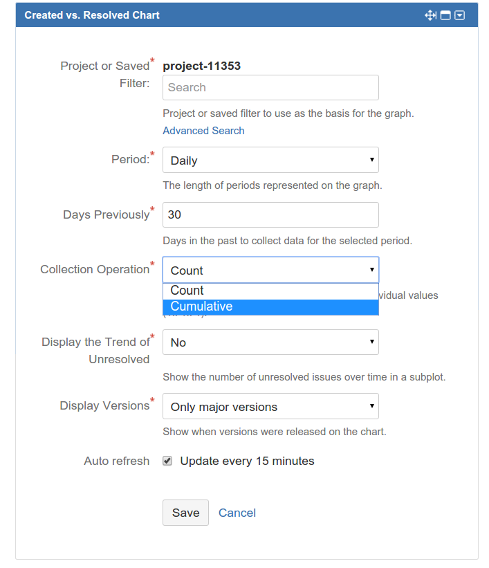The width and height of the screenshot is (489, 568).
Task: Click the Update every 15 minutes label
Action: click(x=247, y=461)
